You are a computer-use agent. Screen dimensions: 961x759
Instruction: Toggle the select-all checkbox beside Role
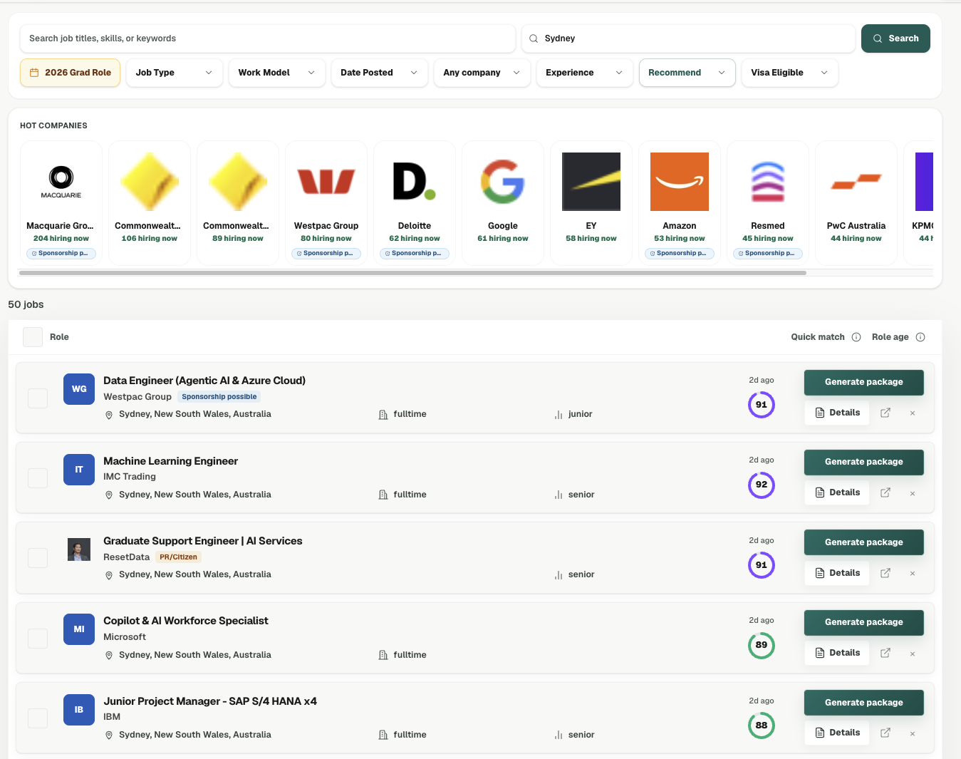[x=33, y=337]
